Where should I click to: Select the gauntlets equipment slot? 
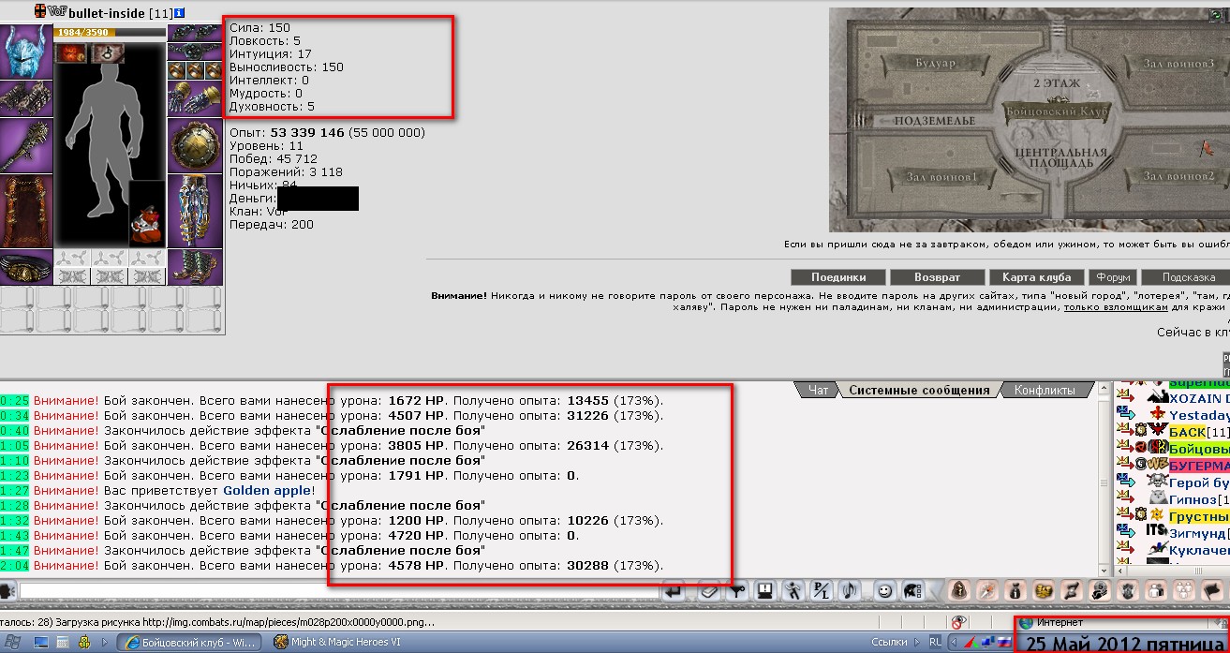pyautogui.click(x=197, y=98)
